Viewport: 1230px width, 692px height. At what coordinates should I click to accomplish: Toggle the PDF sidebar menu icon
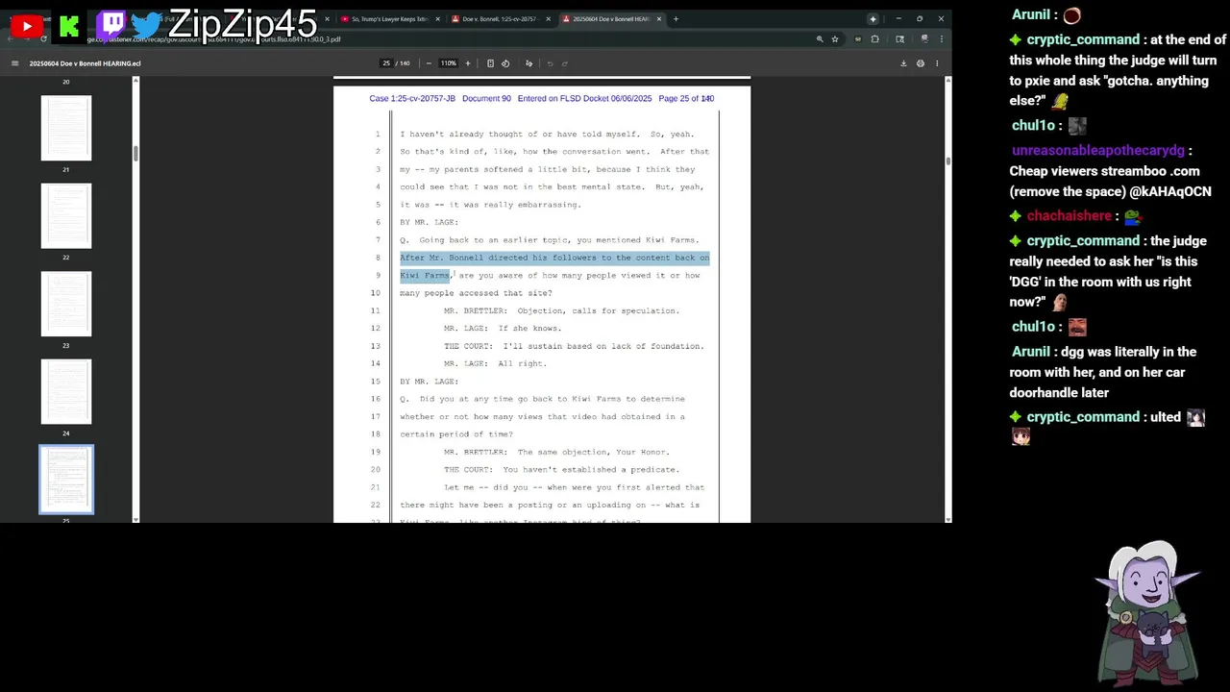(14, 63)
